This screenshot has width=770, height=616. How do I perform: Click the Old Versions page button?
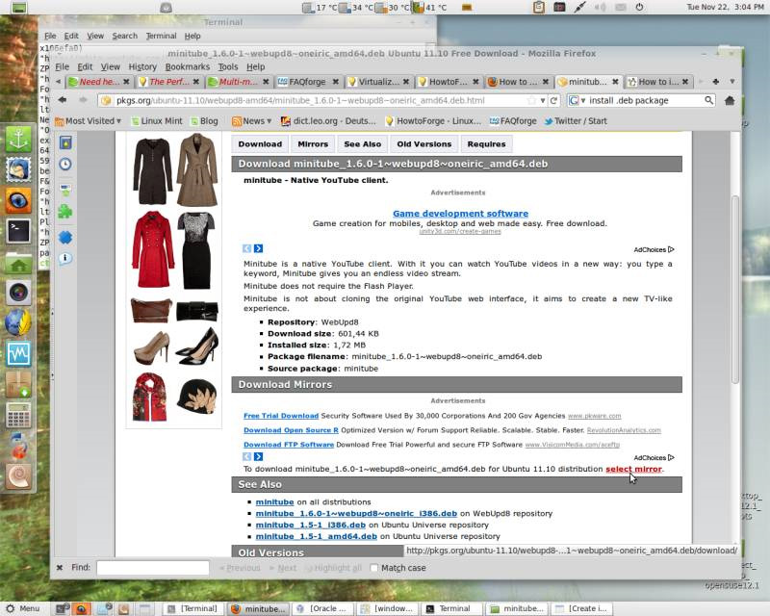point(423,144)
